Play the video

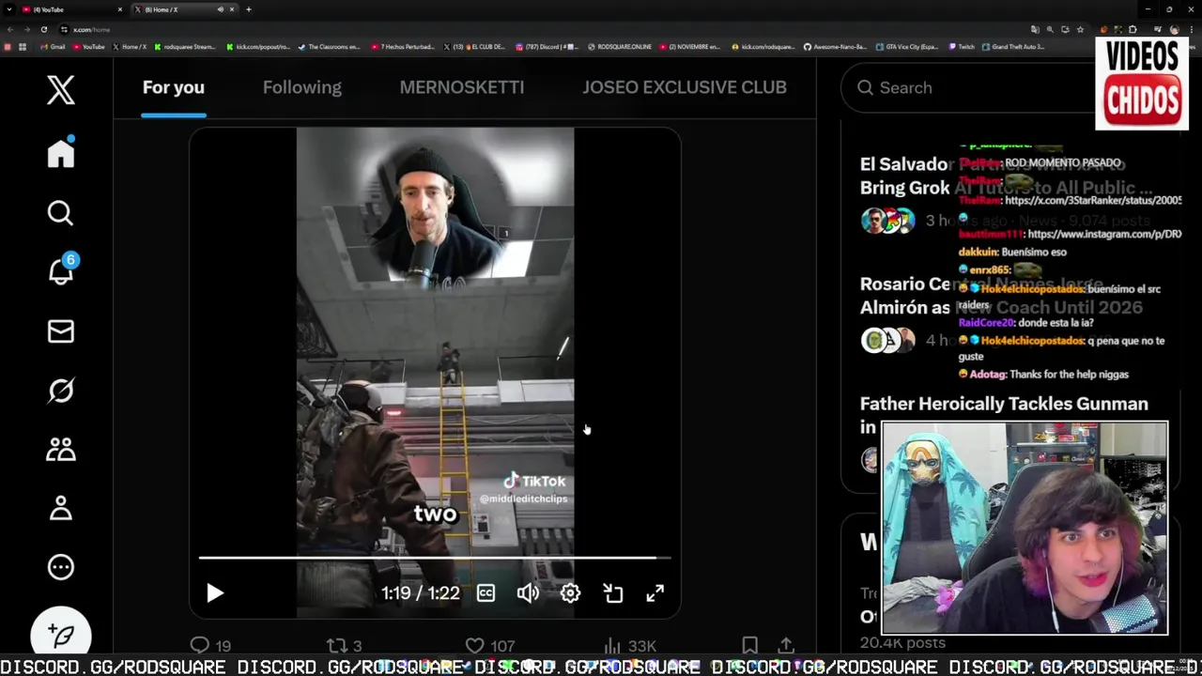[215, 593]
